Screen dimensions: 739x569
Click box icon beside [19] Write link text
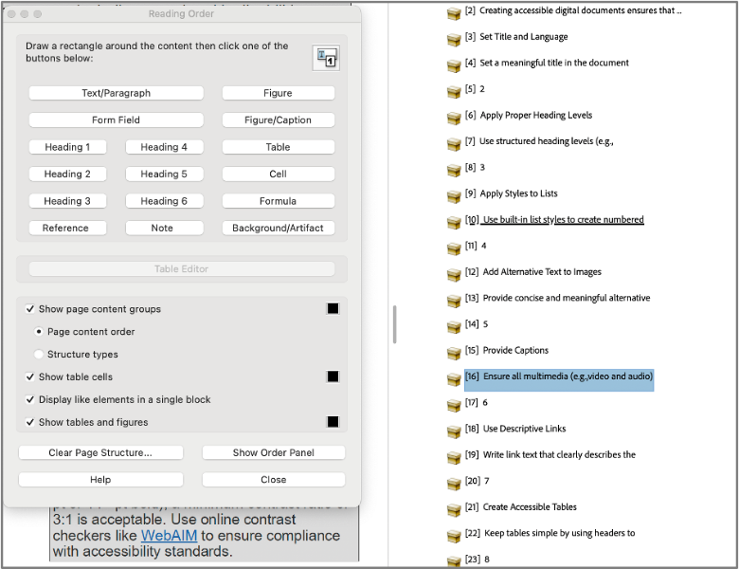[454, 458]
